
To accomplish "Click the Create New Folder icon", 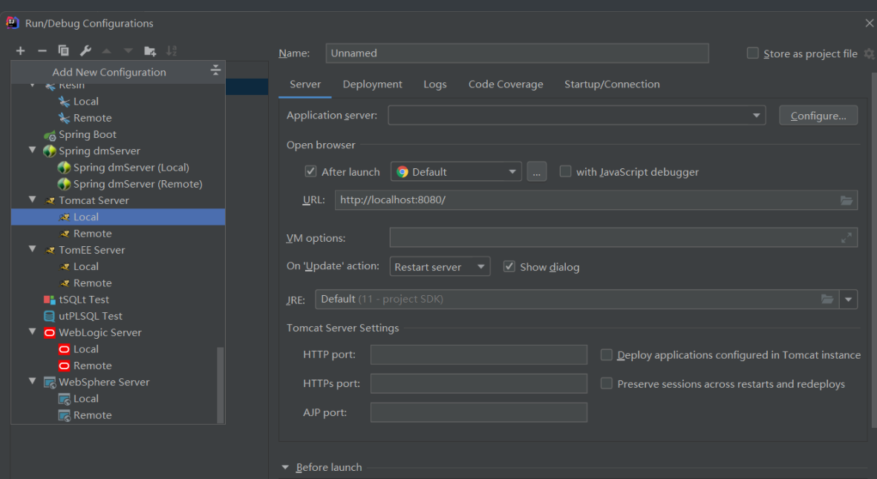I will click(150, 50).
